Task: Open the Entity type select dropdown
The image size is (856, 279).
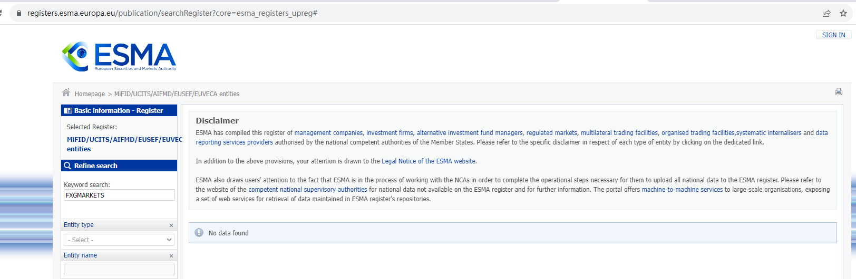Action: 119,240
